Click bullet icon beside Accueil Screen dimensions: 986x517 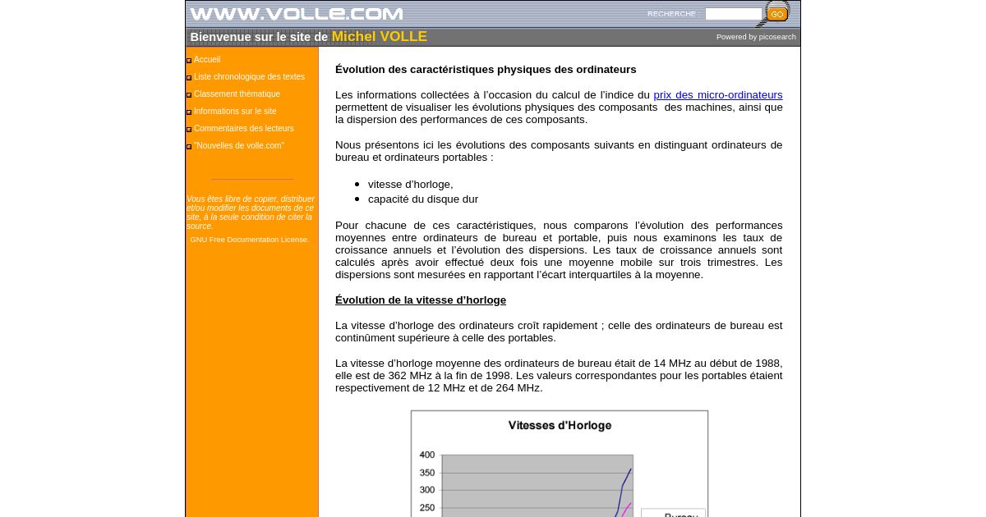[x=189, y=61]
